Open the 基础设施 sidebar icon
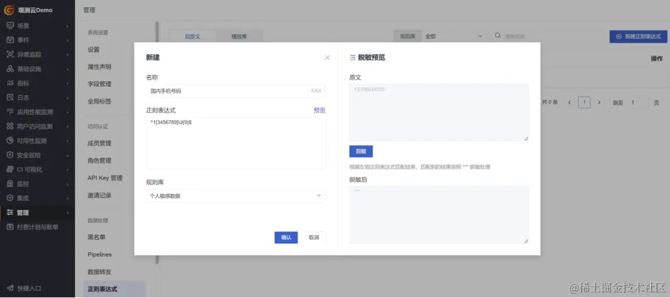This screenshot has height=298, width=670. point(10,68)
